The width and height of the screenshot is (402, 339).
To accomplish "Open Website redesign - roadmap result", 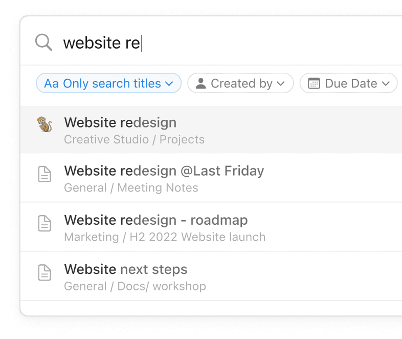I will point(155,220).
